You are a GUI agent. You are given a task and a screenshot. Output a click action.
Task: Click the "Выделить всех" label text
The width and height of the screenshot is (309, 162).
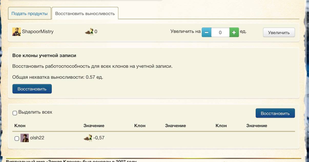tap(35, 112)
